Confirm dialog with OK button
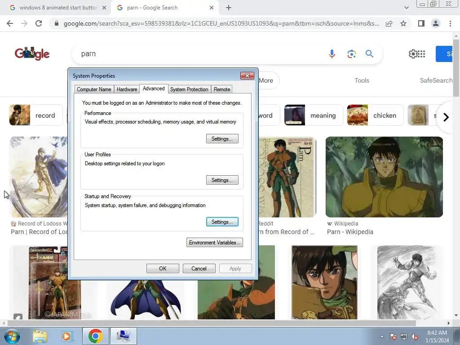Image resolution: width=460 pixels, height=345 pixels. 163,269
